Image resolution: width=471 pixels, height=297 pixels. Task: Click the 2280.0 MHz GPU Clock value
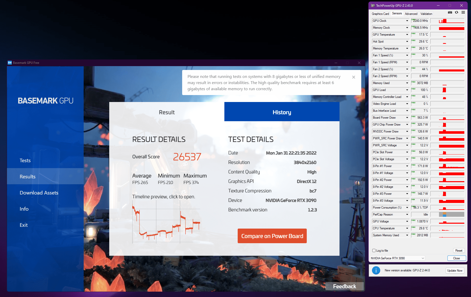[420, 21]
